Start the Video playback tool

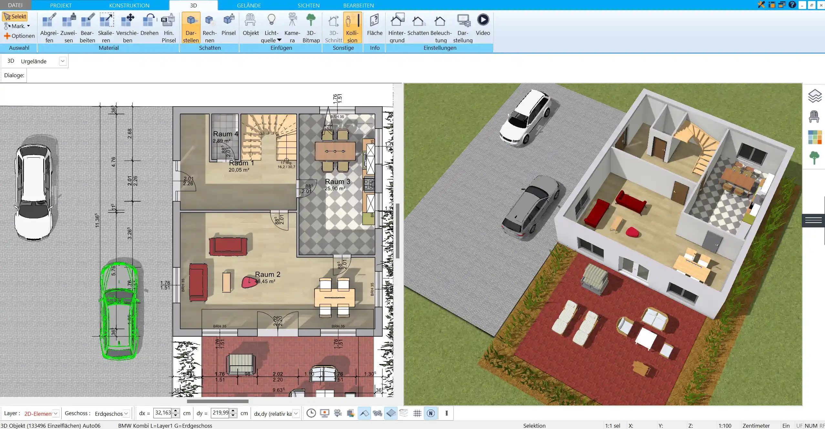click(483, 25)
